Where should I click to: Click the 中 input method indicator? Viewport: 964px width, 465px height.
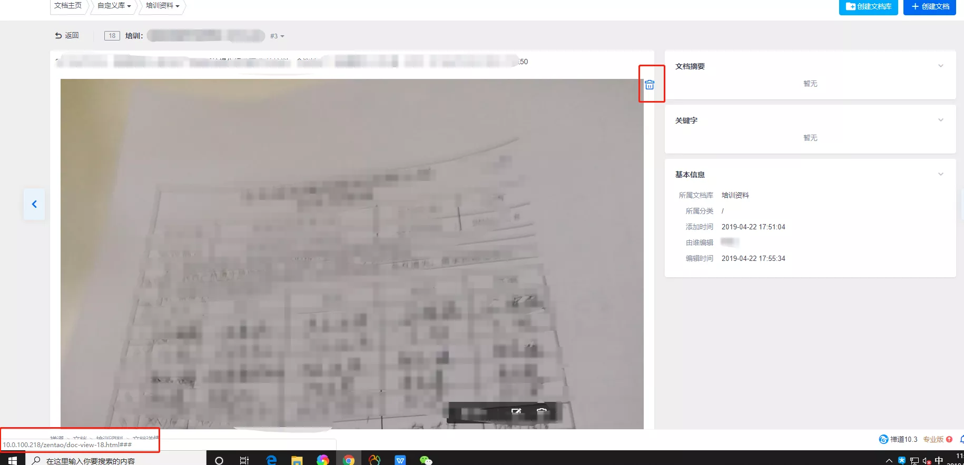pyautogui.click(x=939, y=460)
